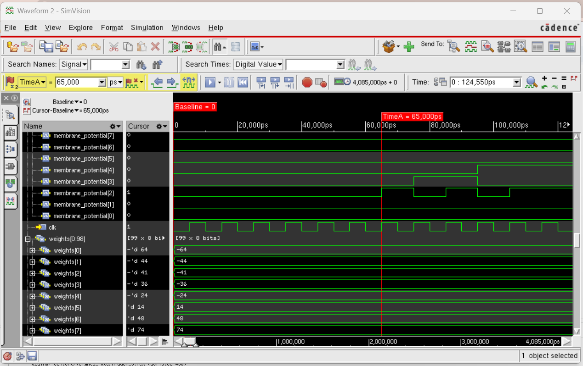Image resolution: width=583 pixels, height=366 pixels.
Task: Toggle the linked-windows time icon
Action: point(440,82)
